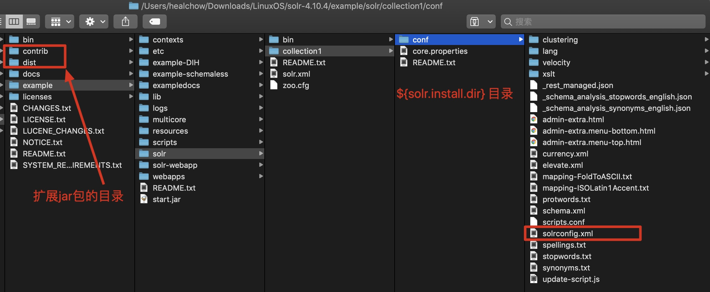Screen dimensions: 710x292
Task: Open the multicore folder
Action: pyautogui.click(x=200, y=119)
